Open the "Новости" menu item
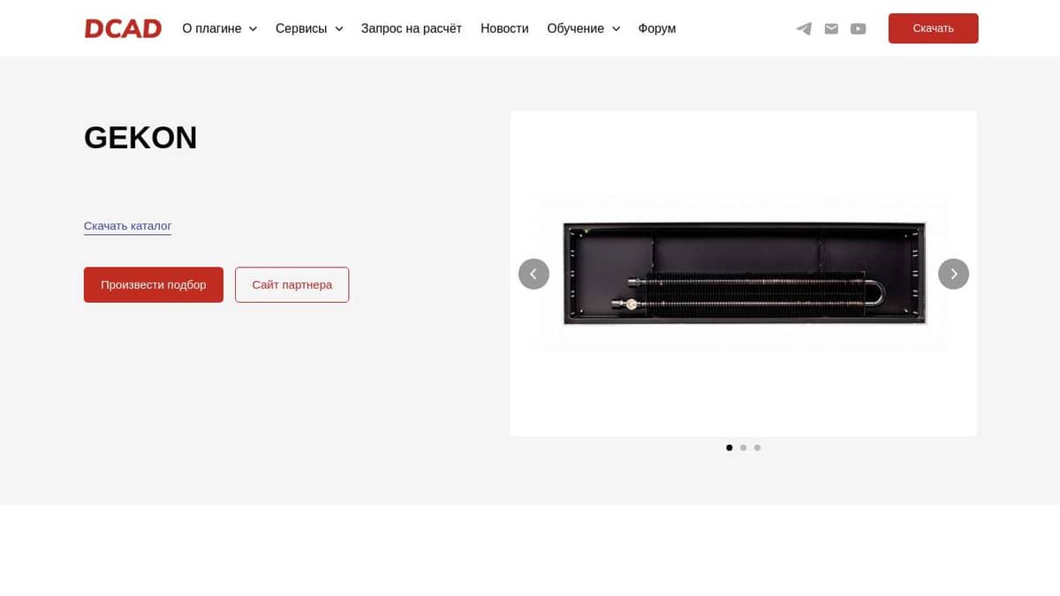The height and width of the screenshot is (596, 1060). (504, 28)
